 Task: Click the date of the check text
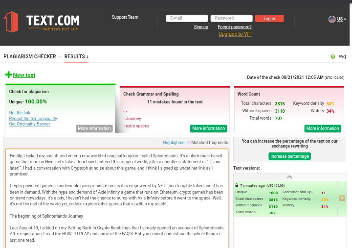[295, 77]
